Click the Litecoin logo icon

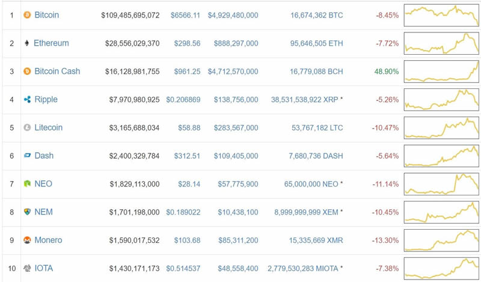pos(26,127)
